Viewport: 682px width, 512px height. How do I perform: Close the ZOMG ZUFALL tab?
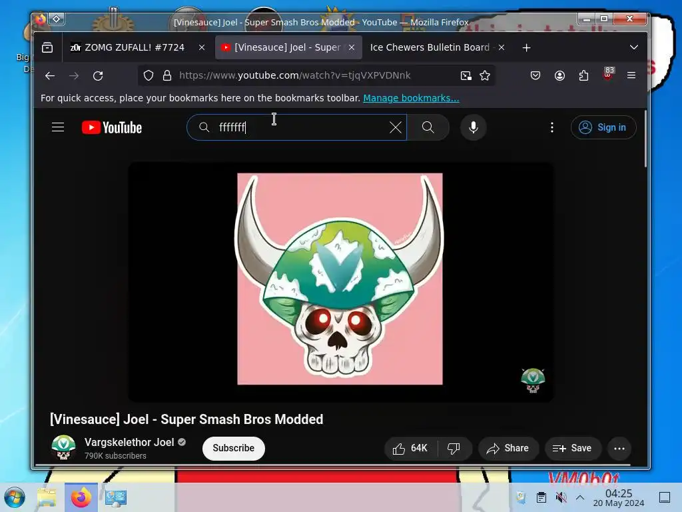coord(202,47)
